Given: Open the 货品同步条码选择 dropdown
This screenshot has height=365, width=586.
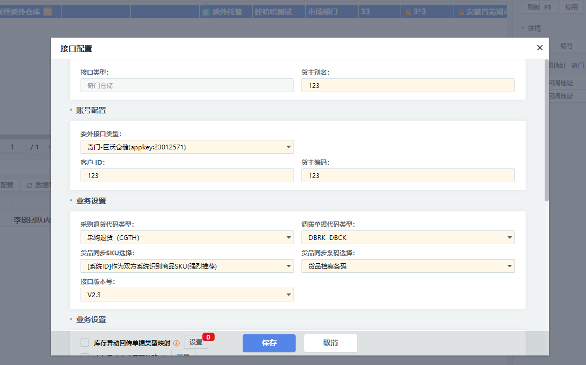Looking at the screenshot, I should pos(407,266).
